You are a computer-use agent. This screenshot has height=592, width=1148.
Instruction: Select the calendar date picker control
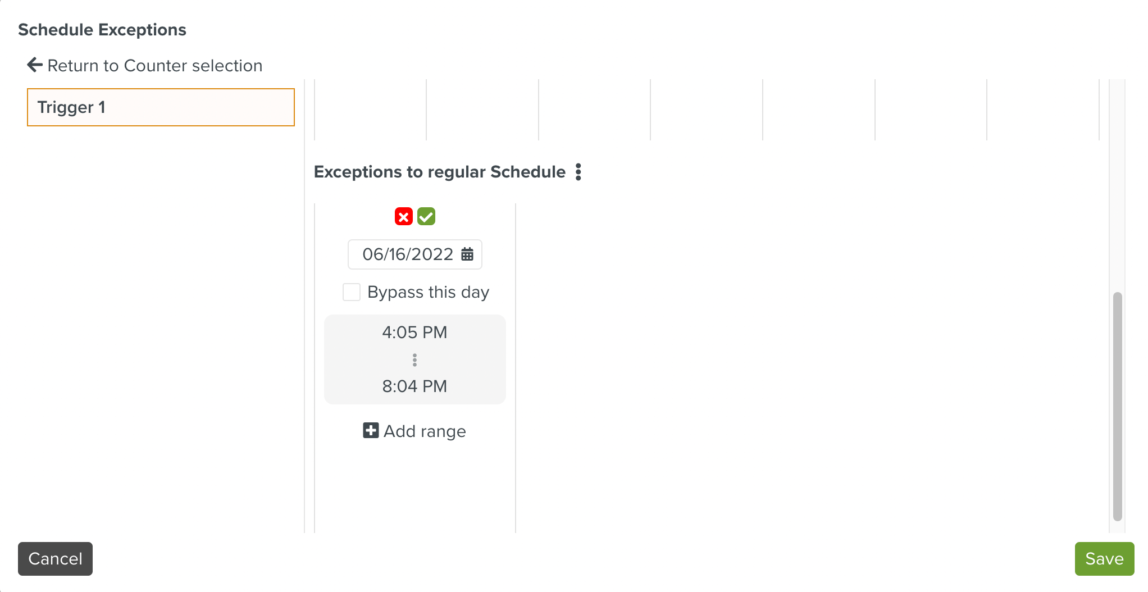pos(414,254)
